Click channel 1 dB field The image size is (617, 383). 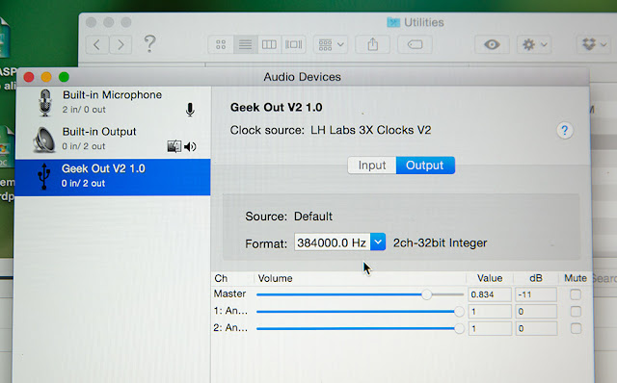click(536, 312)
